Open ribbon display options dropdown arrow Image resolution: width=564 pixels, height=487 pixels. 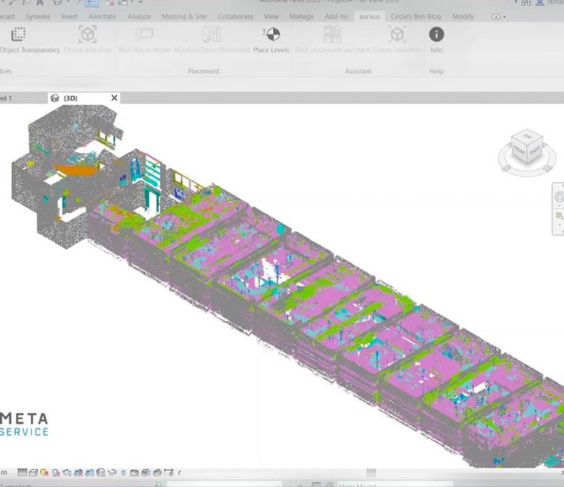coord(505,17)
